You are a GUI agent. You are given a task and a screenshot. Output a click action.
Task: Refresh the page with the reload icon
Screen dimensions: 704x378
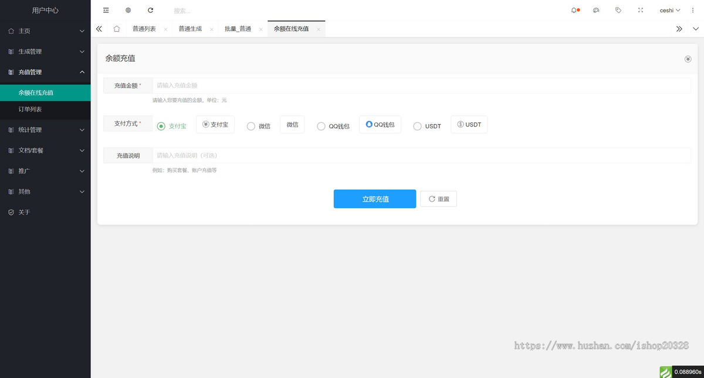click(x=150, y=10)
